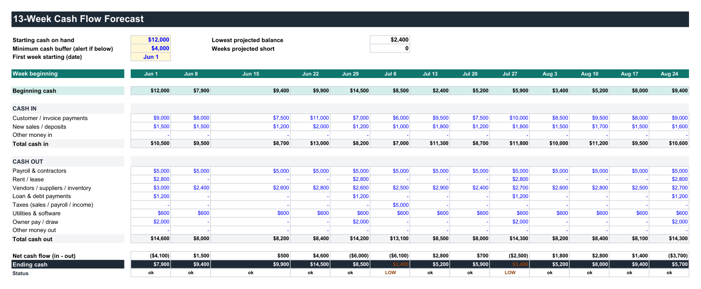Select the Starting cash on hand $12,000 input
Viewport: 701px width, 289px height.
pos(150,40)
